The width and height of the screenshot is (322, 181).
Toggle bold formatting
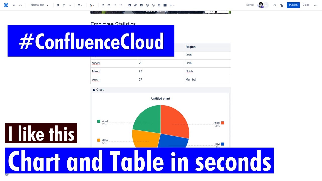click(58, 5)
